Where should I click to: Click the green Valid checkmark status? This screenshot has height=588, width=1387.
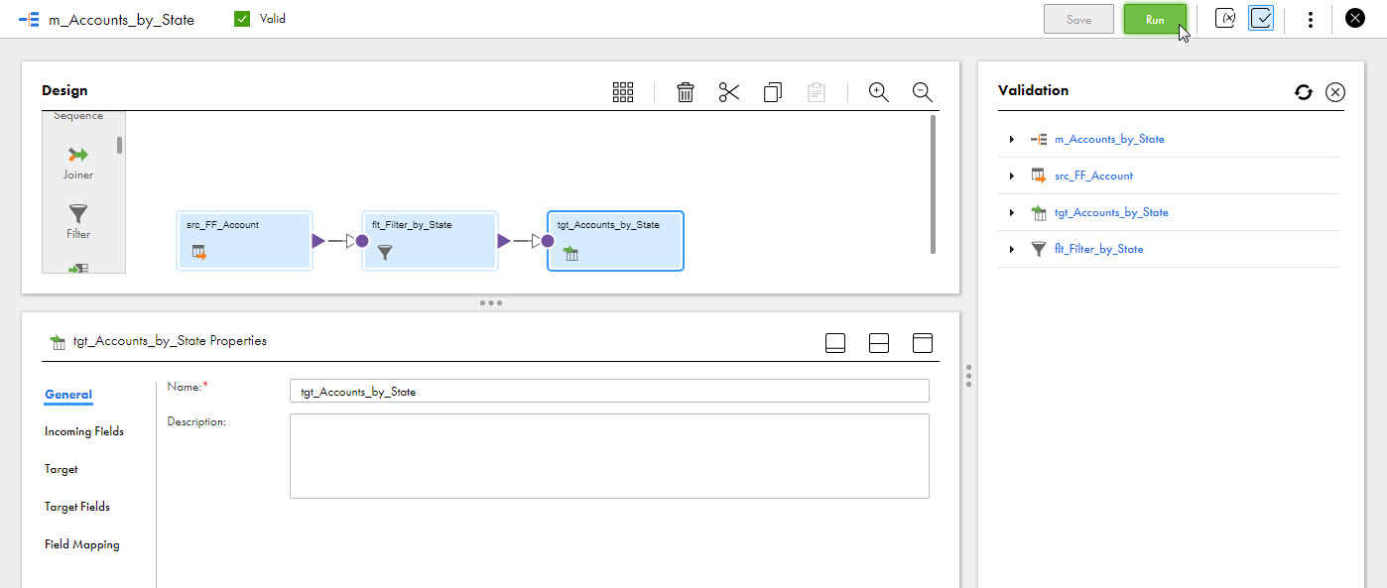coord(242,19)
